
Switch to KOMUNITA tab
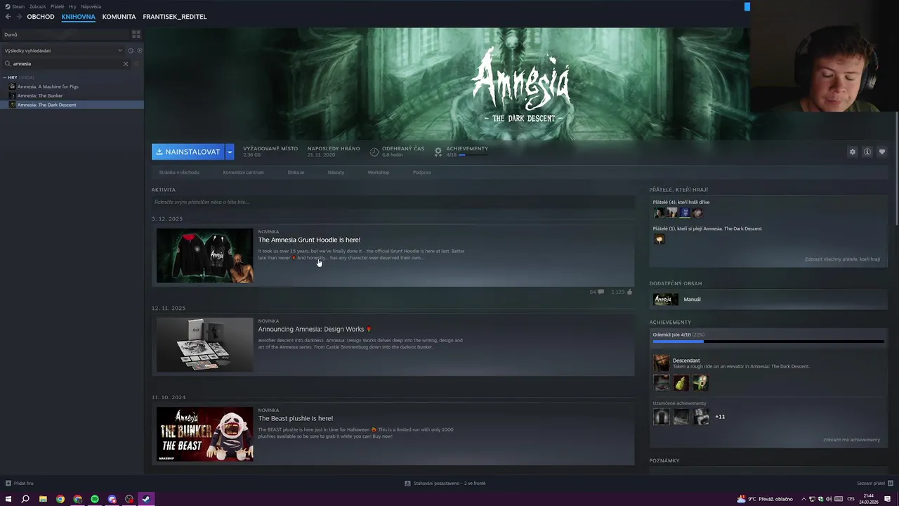point(119,17)
